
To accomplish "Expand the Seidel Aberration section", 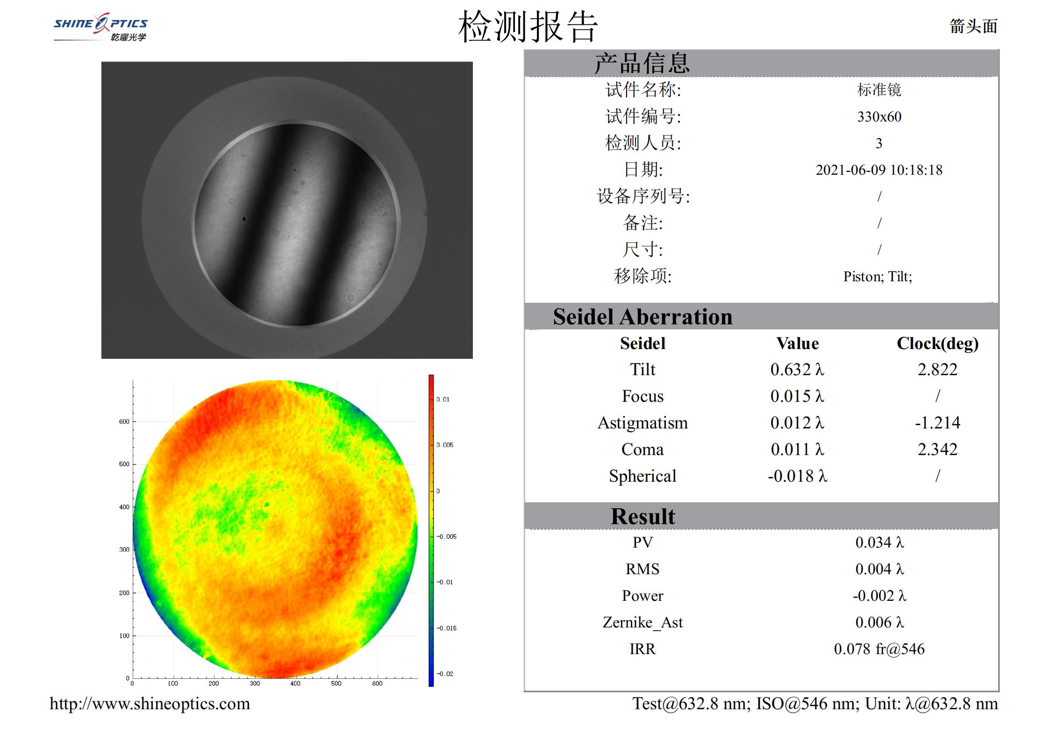I will pos(642,316).
